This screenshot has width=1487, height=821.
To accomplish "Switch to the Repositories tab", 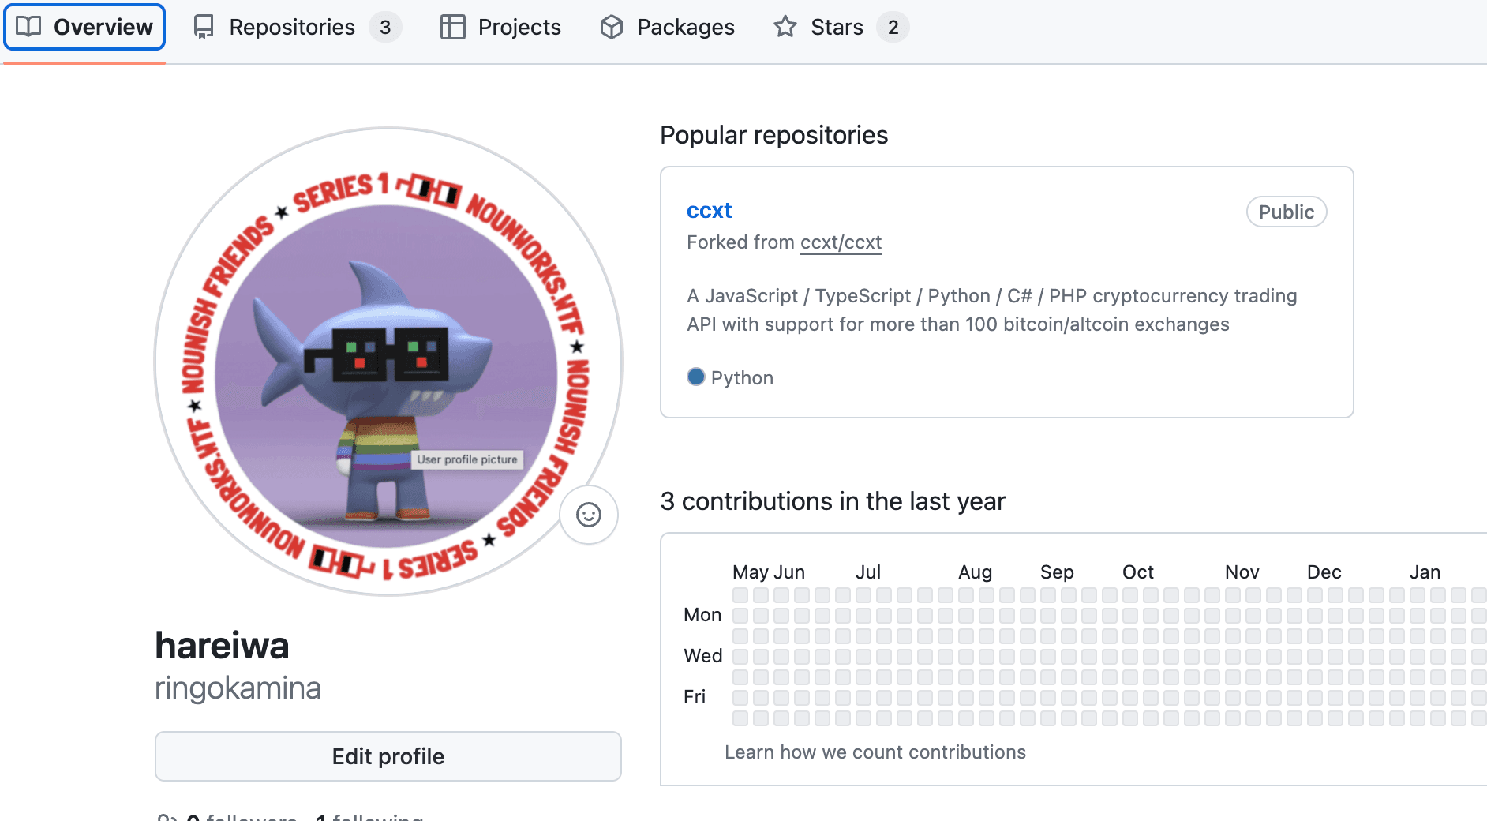I will click(298, 27).
